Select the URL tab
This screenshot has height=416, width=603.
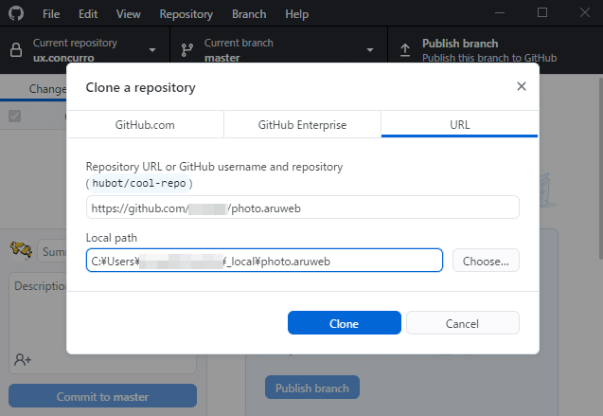point(459,125)
